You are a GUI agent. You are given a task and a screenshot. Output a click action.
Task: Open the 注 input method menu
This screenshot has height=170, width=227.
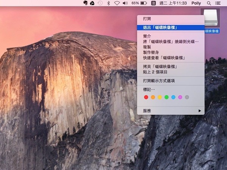pyautogui.click(x=154, y=3)
